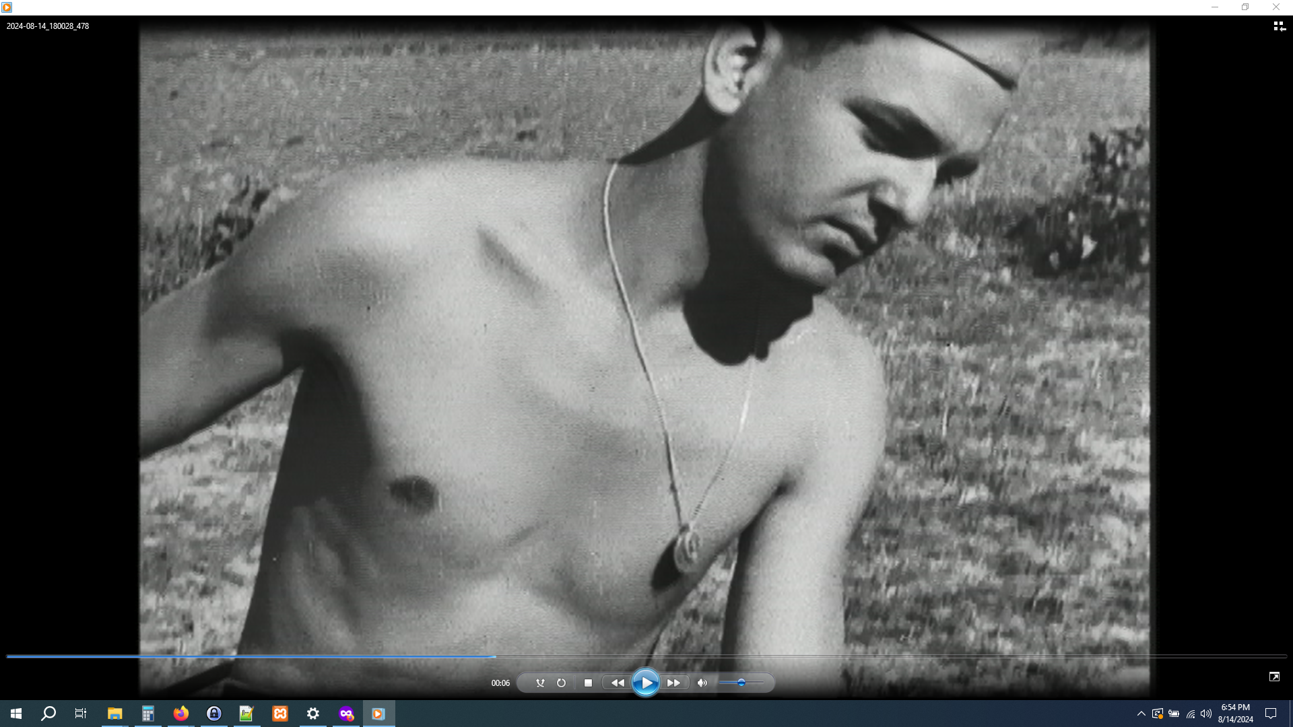Open Settings gear on the taskbar

click(312, 714)
